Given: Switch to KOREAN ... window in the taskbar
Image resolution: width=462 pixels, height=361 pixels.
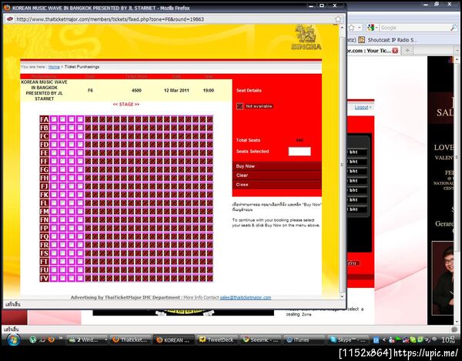Looking at the screenshot, I should (173, 339).
